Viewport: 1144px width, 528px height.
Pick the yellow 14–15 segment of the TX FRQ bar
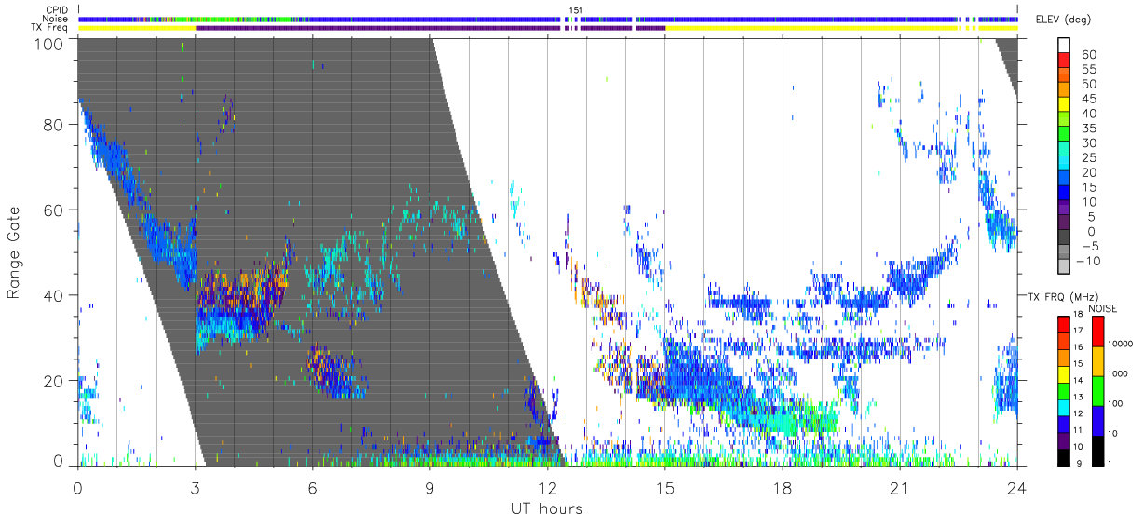click(1063, 373)
